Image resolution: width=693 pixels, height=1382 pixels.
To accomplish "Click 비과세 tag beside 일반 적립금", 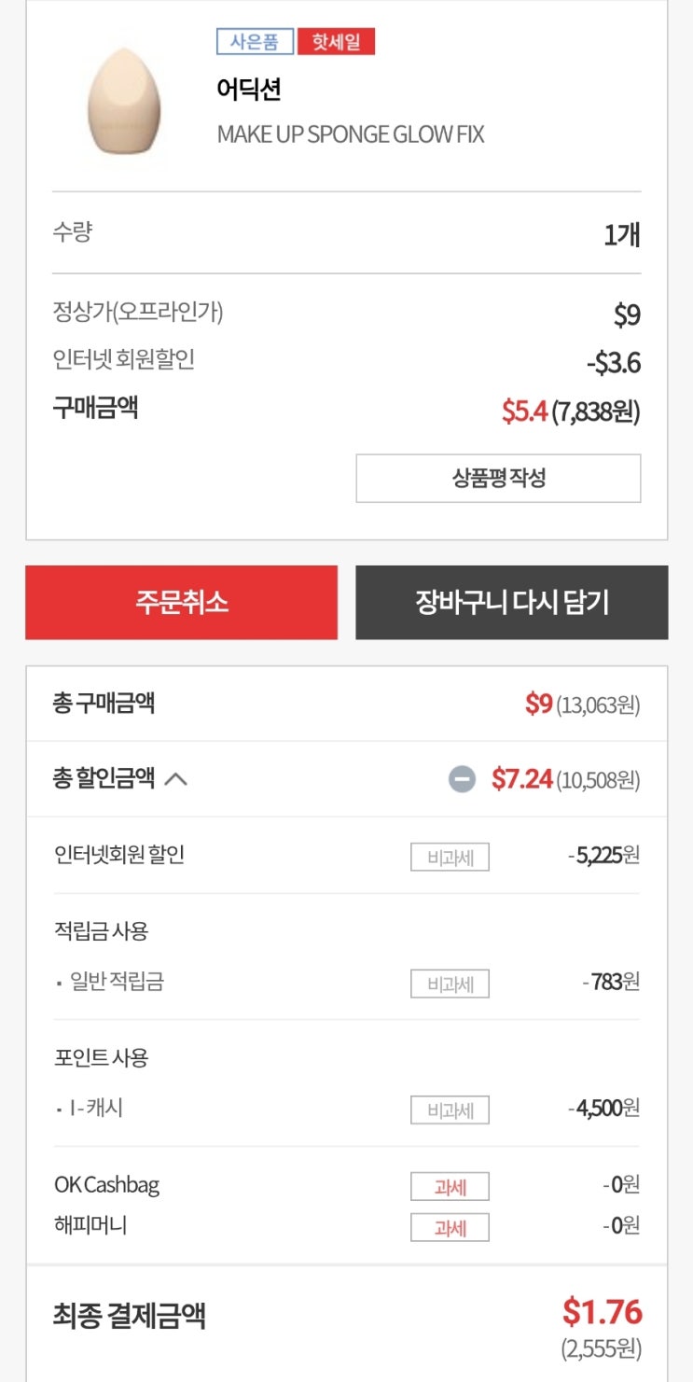I will [450, 984].
